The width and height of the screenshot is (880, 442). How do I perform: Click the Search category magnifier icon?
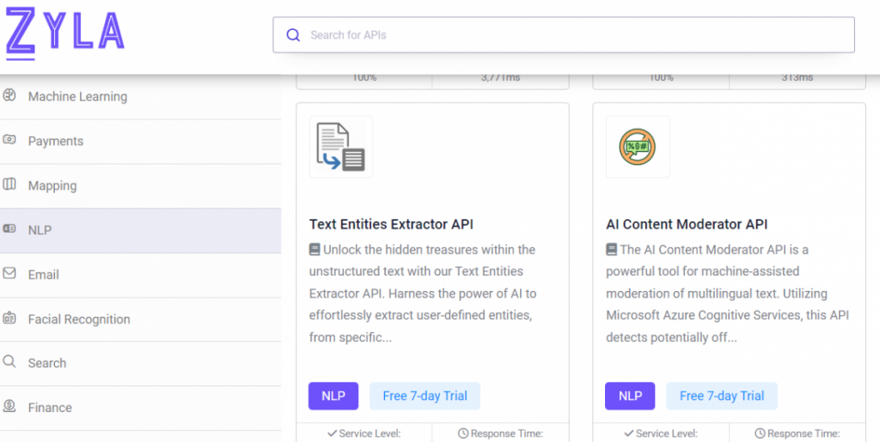[9, 361]
